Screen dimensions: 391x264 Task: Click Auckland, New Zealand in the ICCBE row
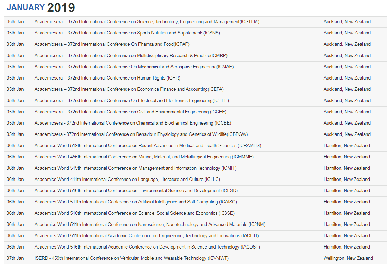(x=347, y=123)
